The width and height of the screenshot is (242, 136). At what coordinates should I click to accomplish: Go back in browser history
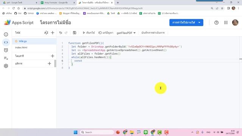click(x=3, y=8)
